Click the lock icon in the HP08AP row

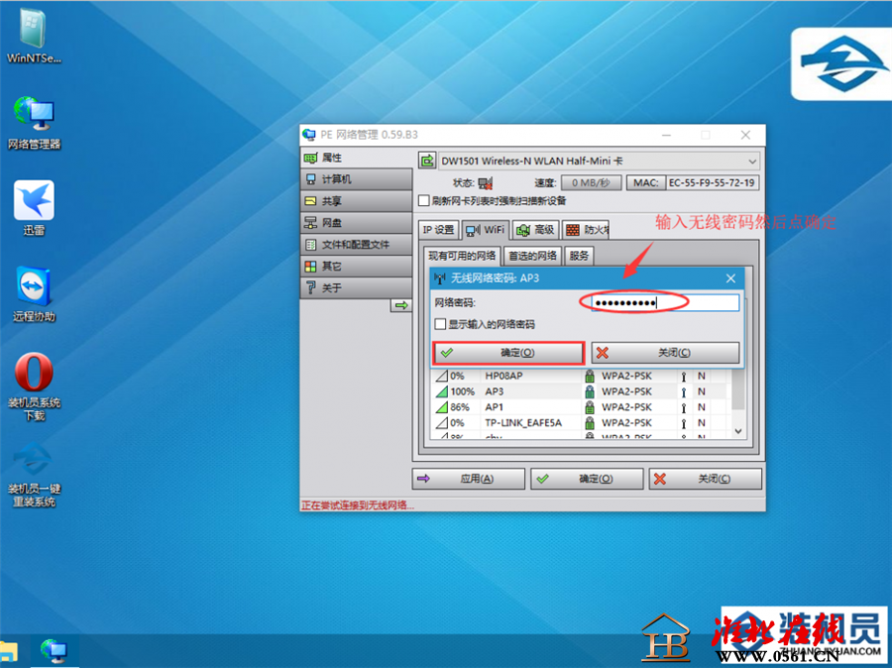coord(590,376)
